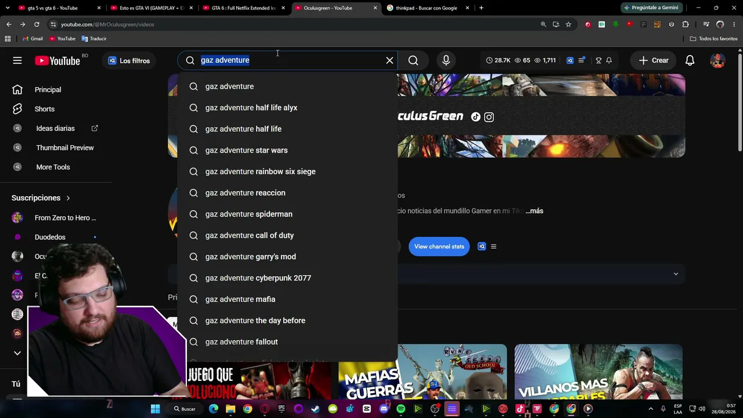Open the RuneScape Old School video thumbnail
This screenshot has width=743, height=418.
(423, 372)
